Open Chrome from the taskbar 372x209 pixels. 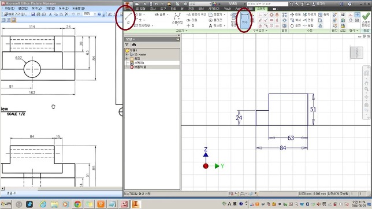point(77,204)
